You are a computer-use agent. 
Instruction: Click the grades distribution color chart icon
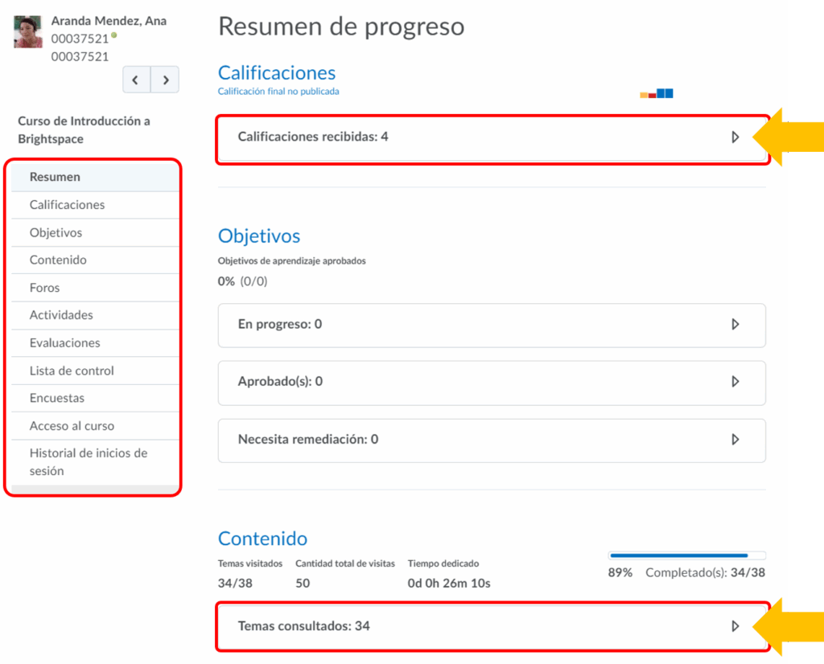(656, 94)
